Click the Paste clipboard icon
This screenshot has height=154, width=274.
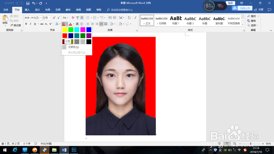point(5,18)
